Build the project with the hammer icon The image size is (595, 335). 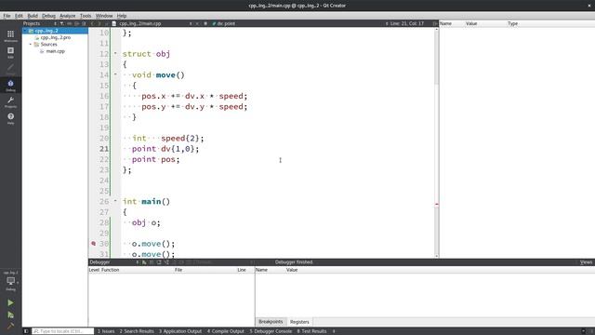coord(10,326)
